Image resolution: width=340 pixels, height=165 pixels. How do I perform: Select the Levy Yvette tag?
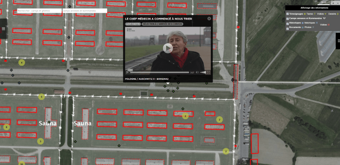(133, 24)
